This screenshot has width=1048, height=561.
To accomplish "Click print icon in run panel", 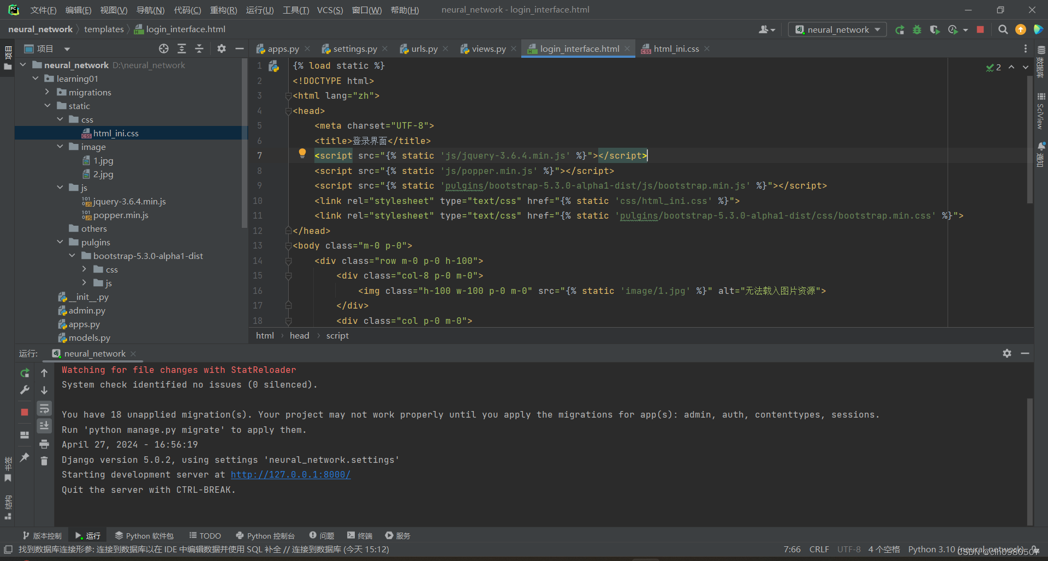I will tap(44, 444).
